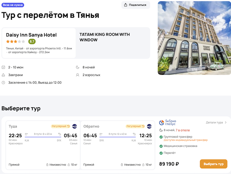Expand Детали тура details
This screenshot has height=174, width=231.
pos(216,122)
